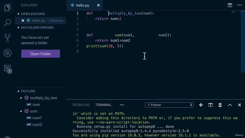Open the Extensions view with badge

[8, 69]
